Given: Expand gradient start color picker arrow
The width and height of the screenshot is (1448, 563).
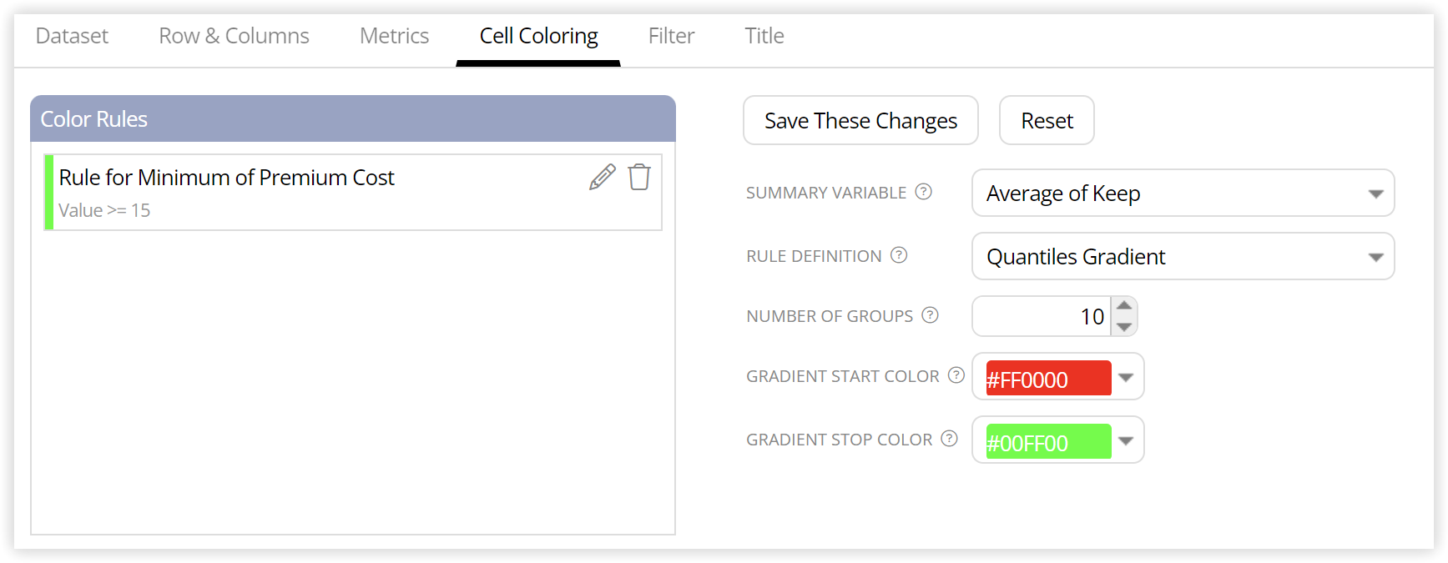Looking at the screenshot, I should point(1126,378).
